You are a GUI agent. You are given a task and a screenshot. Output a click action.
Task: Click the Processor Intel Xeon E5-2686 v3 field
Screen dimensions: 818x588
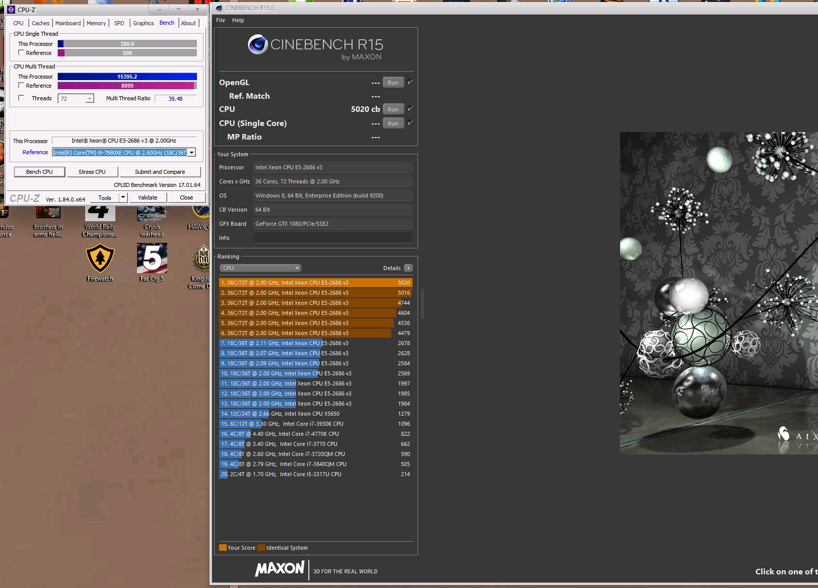(x=332, y=167)
